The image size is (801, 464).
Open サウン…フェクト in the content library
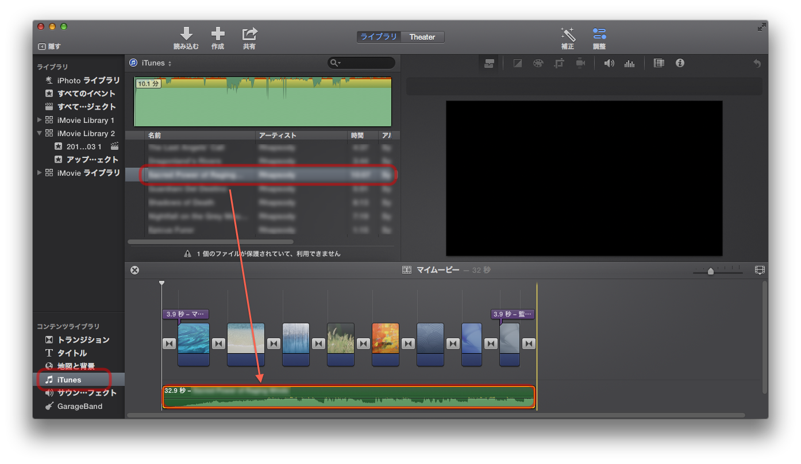(80, 393)
